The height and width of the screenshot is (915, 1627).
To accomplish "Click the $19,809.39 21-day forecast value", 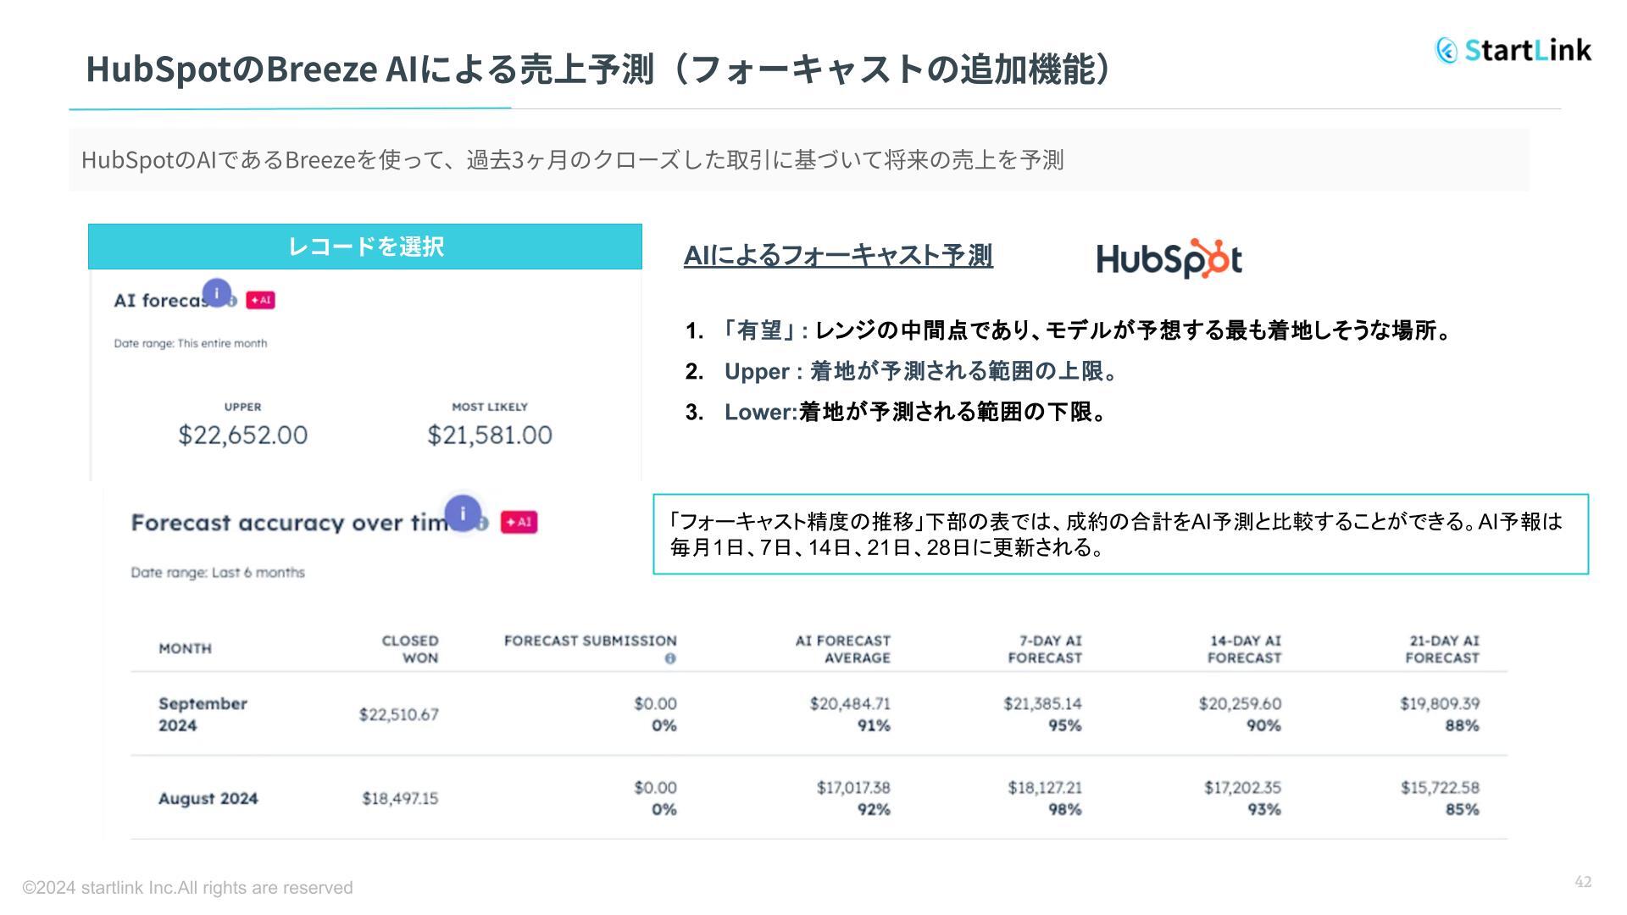I will pos(1440,703).
